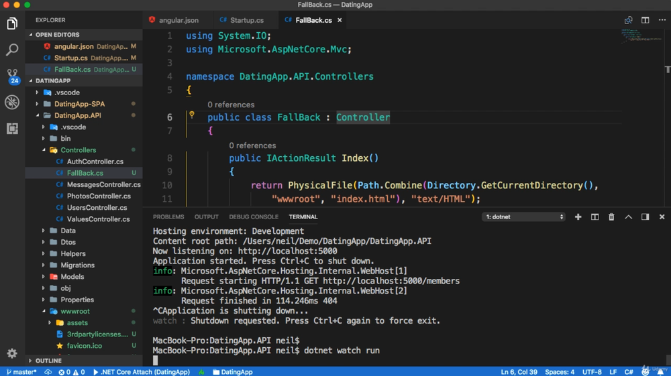Open the Extensions view icon
Screen dimensions: 671x376
pos(12,128)
